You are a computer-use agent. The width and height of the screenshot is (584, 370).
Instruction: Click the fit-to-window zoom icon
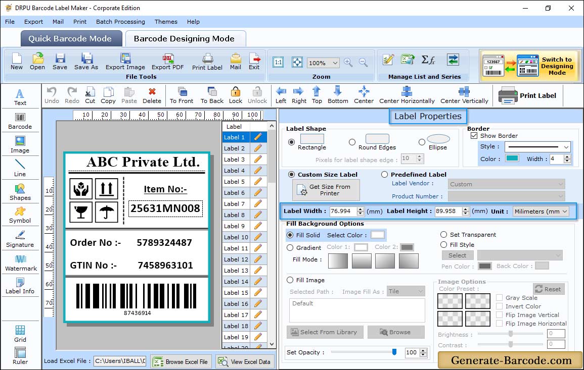pyautogui.click(x=297, y=62)
